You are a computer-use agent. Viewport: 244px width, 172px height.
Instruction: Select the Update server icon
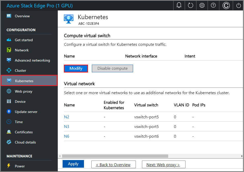point(8,112)
